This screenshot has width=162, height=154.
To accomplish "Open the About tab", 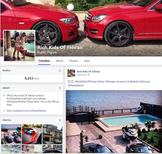I will 60,61.
